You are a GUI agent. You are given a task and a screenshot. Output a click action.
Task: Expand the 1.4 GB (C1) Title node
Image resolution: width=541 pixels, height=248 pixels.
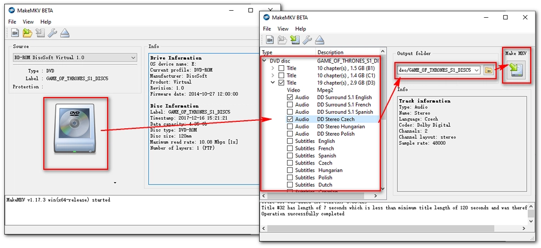(x=273, y=75)
